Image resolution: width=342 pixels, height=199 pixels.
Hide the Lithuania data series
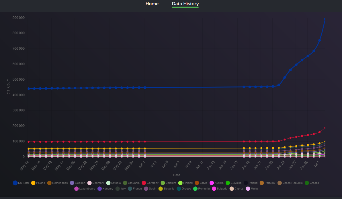(x=131, y=183)
